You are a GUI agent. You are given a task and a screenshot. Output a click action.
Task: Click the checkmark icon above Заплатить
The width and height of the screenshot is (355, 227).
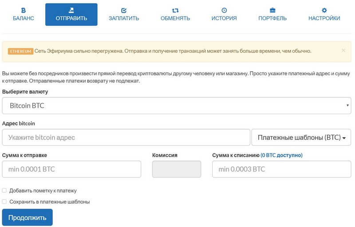click(x=124, y=10)
